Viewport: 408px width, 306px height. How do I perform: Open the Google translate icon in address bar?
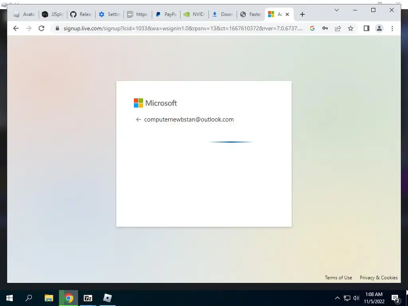[312, 28]
